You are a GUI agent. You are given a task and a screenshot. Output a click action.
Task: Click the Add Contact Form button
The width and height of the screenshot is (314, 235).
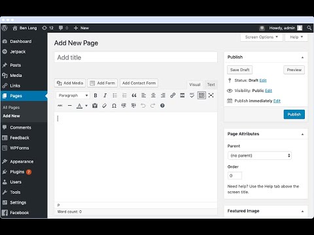[x=139, y=83]
